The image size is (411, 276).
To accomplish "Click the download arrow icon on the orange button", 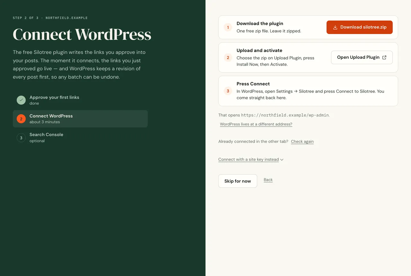I will pos(335,27).
